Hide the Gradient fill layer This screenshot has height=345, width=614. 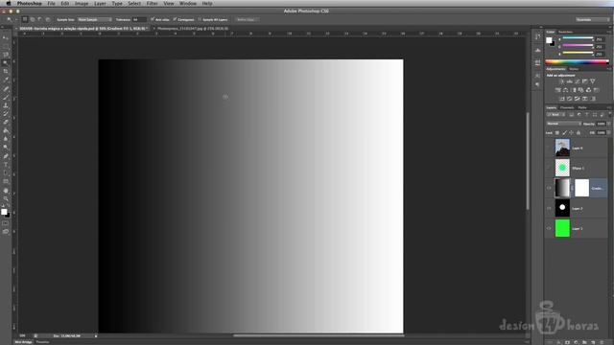[549, 188]
